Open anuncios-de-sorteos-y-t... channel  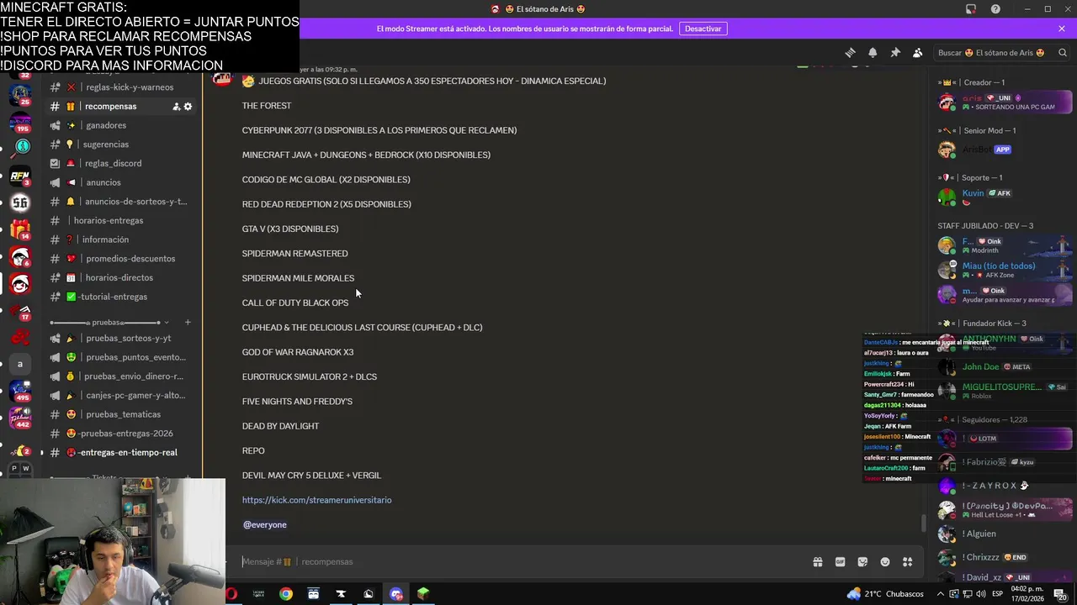(x=121, y=202)
